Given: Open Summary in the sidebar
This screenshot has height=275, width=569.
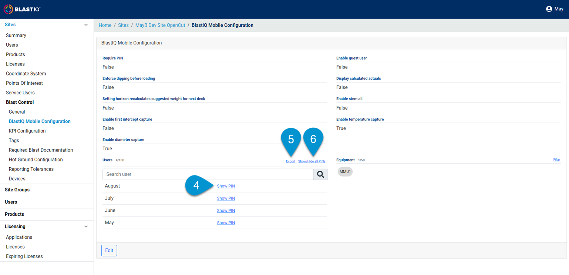Looking at the screenshot, I should click(x=16, y=36).
